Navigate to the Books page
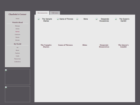Screen dimensions: 140x105 (17, 37)
